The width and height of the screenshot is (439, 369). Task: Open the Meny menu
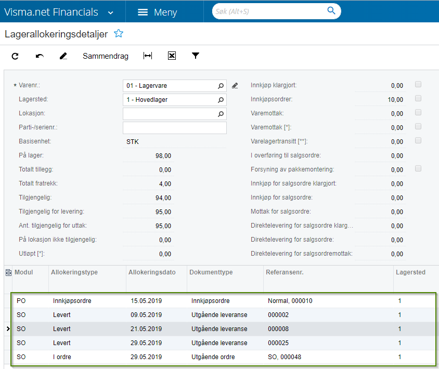(x=158, y=12)
